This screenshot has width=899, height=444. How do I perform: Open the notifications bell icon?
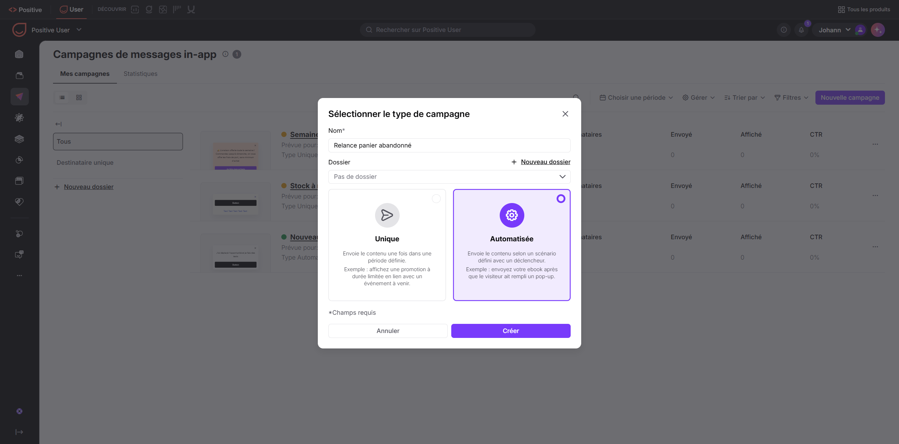(x=801, y=30)
